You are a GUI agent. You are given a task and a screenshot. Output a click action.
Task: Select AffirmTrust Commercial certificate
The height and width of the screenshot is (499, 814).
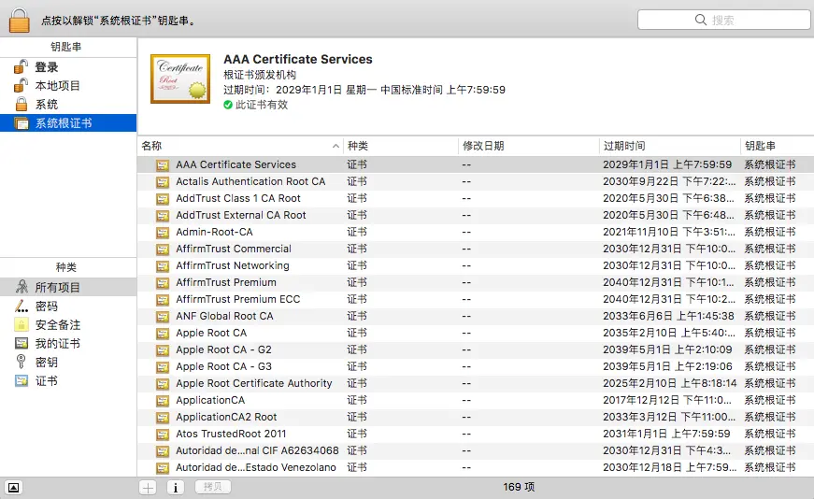point(476,249)
